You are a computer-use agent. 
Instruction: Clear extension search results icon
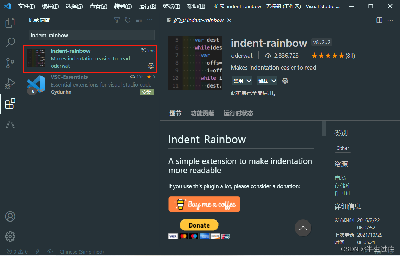(x=138, y=20)
